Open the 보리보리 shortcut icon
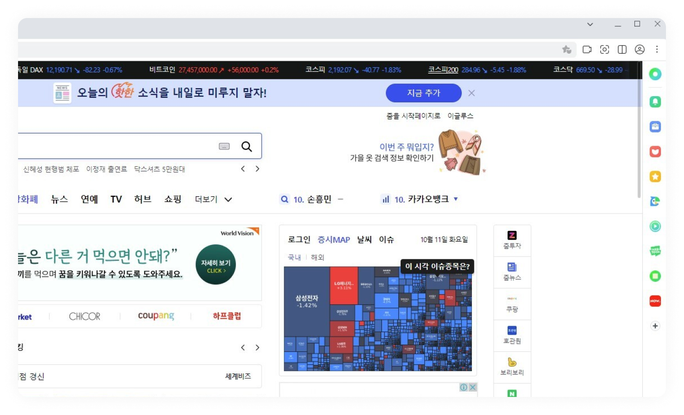 [512, 367]
